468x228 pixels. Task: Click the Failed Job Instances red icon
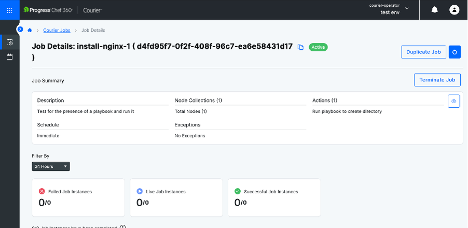tap(42, 191)
